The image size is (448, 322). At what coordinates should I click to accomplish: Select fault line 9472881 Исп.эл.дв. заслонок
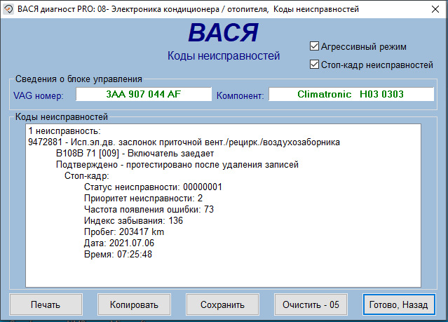click(184, 142)
